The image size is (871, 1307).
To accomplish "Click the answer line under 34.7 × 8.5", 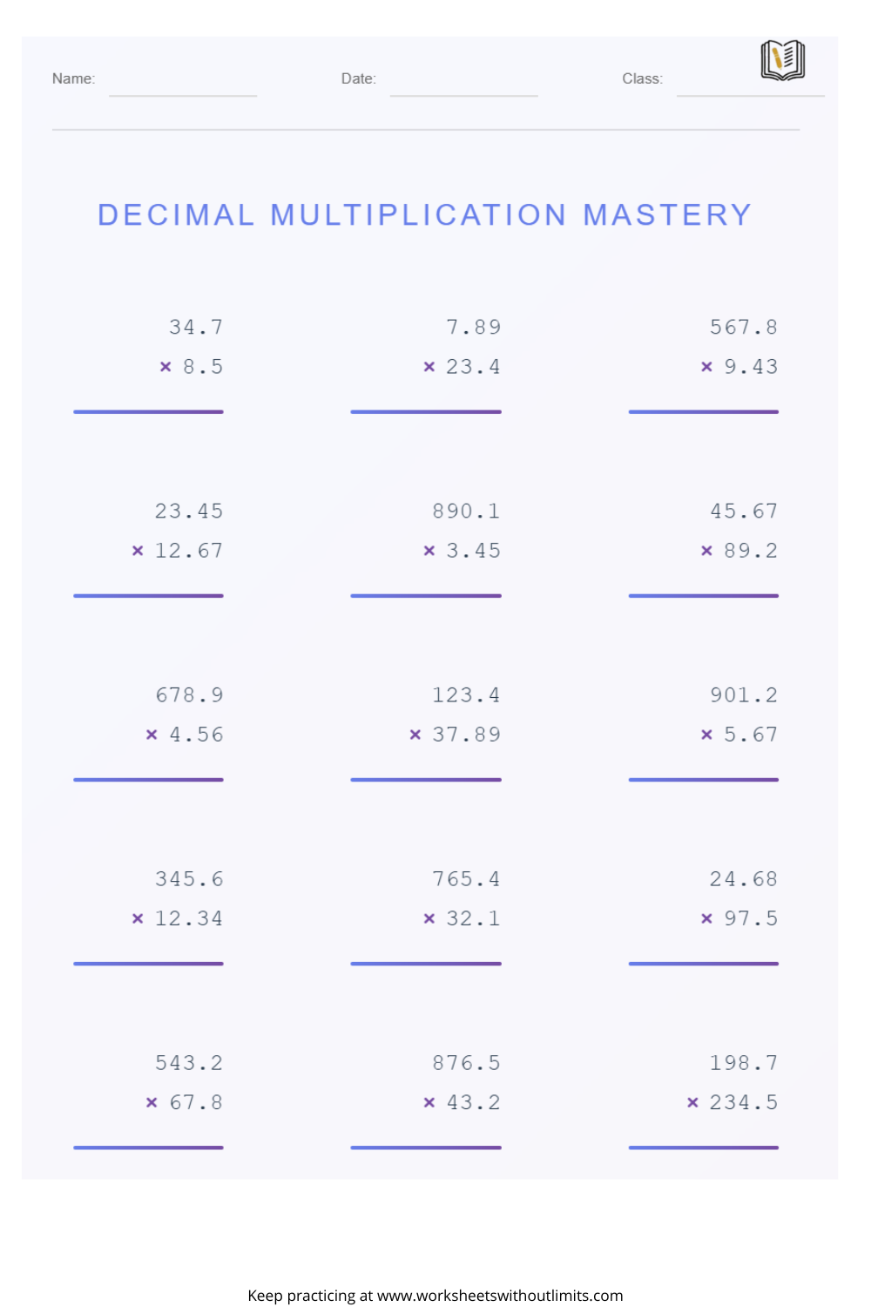I will pyautogui.click(x=148, y=411).
